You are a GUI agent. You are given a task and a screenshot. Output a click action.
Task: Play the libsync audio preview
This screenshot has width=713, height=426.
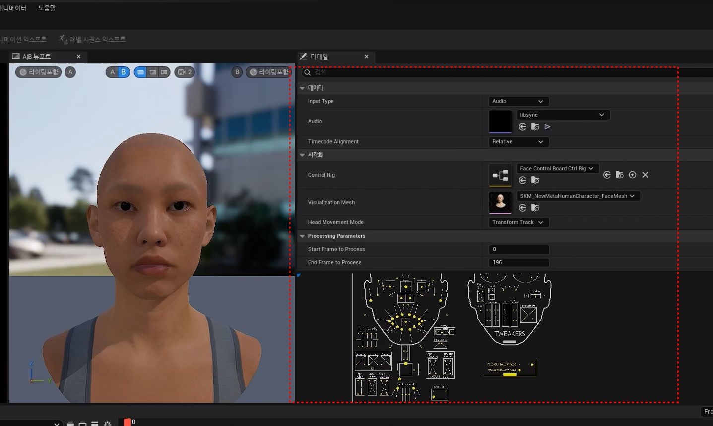tap(548, 127)
